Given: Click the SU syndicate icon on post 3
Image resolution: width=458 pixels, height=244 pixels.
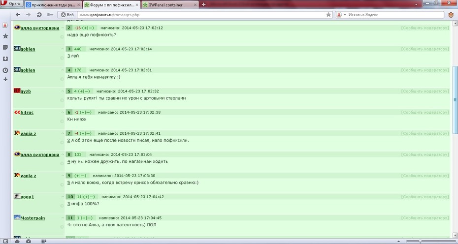Looking at the screenshot, I should coord(17,48).
